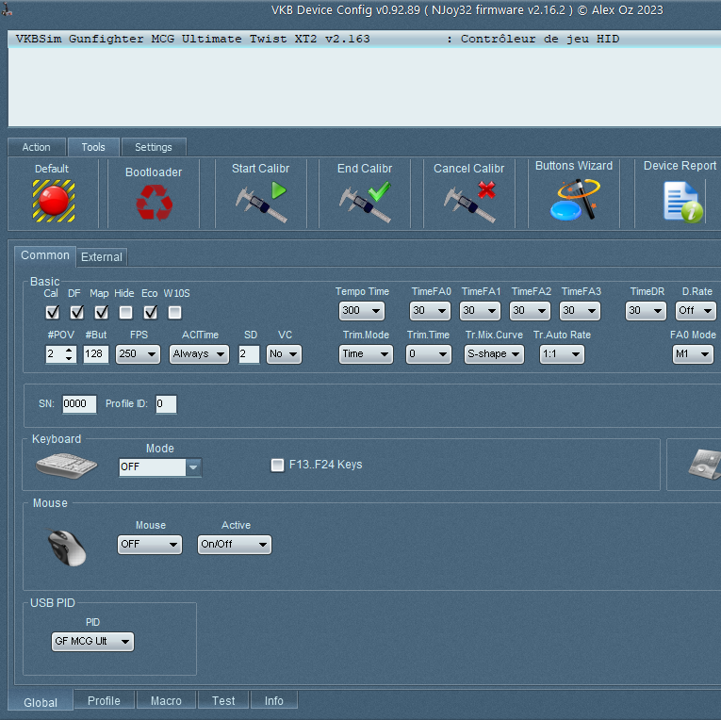This screenshot has width=721, height=720.
Task: Open the Trim.Mode dropdown
Action: [366, 354]
